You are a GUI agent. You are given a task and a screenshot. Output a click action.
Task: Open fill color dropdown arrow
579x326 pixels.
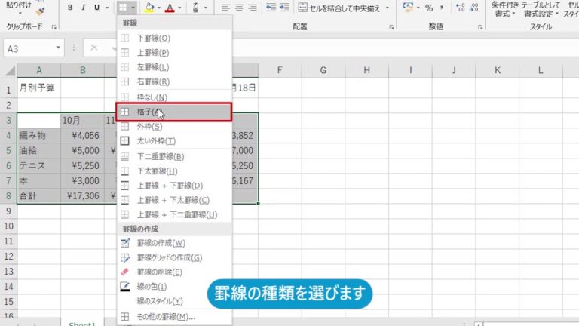click(159, 8)
